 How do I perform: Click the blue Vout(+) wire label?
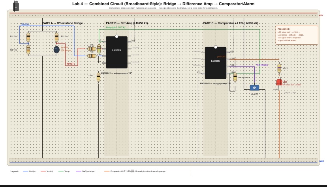tap(25, 24)
